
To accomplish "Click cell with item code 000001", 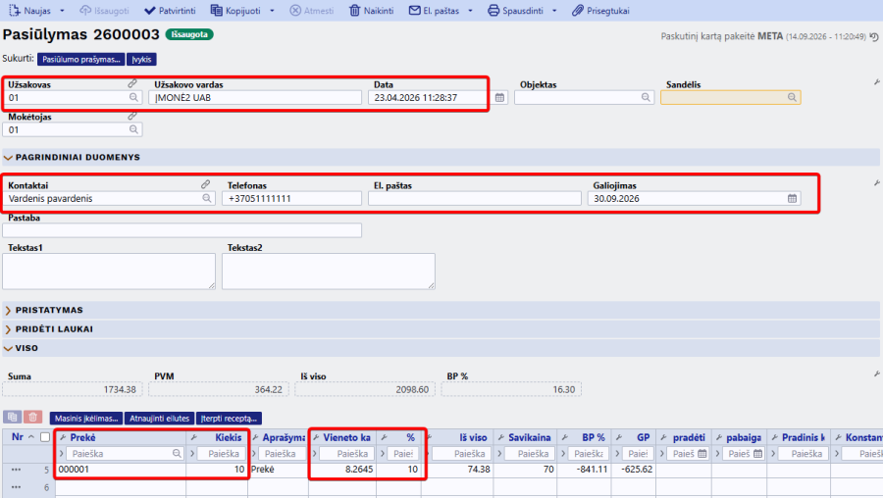I will point(121,470).
